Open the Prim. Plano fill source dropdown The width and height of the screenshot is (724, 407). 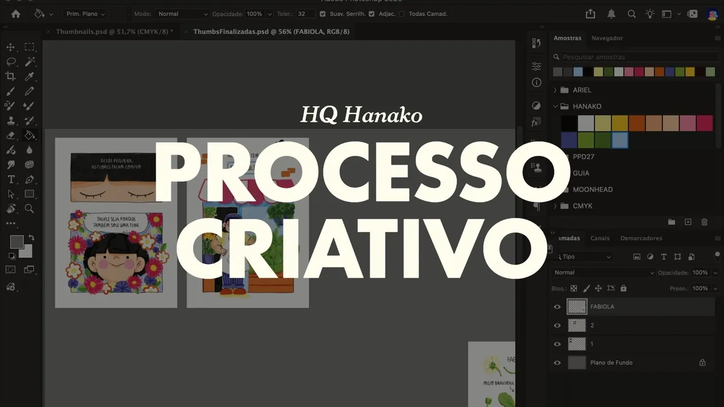(84, 14)
